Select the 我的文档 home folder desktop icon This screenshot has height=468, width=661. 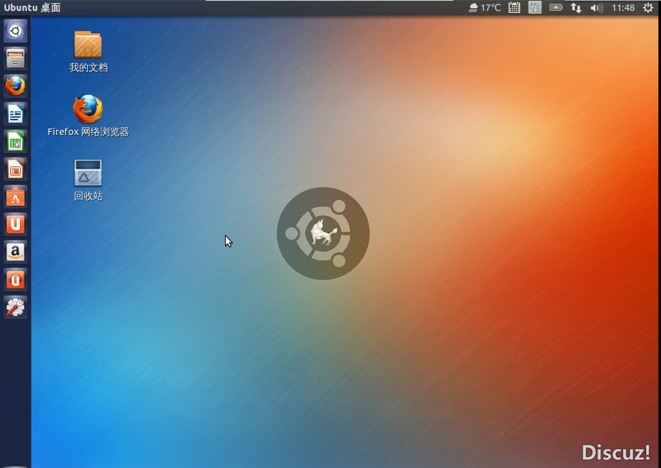[x=89, y=51]
